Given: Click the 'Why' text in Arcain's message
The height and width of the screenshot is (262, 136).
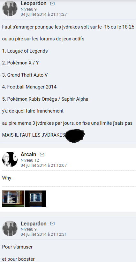Looking at the screenshot, I should (7, 178).
